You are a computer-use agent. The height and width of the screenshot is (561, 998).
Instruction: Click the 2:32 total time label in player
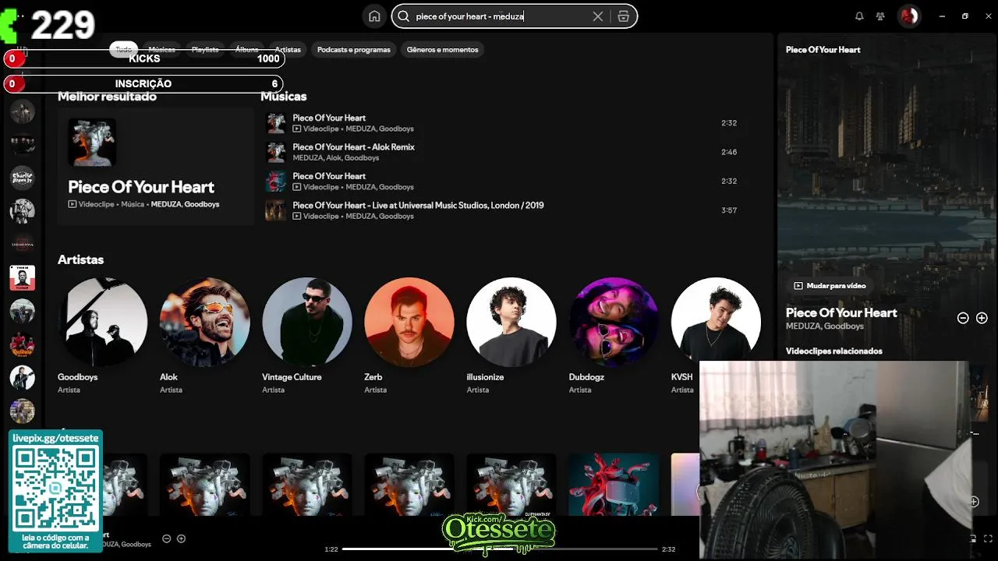click(x=668, y=549)
